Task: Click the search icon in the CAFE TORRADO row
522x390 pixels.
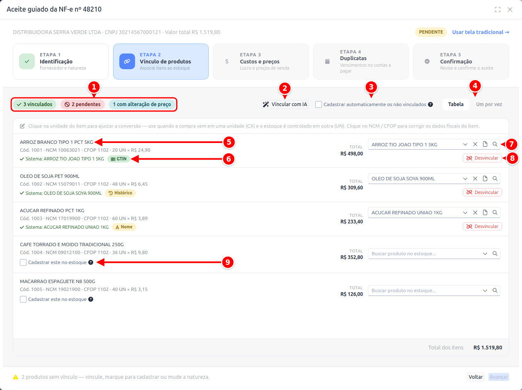Action: [495, 254]
